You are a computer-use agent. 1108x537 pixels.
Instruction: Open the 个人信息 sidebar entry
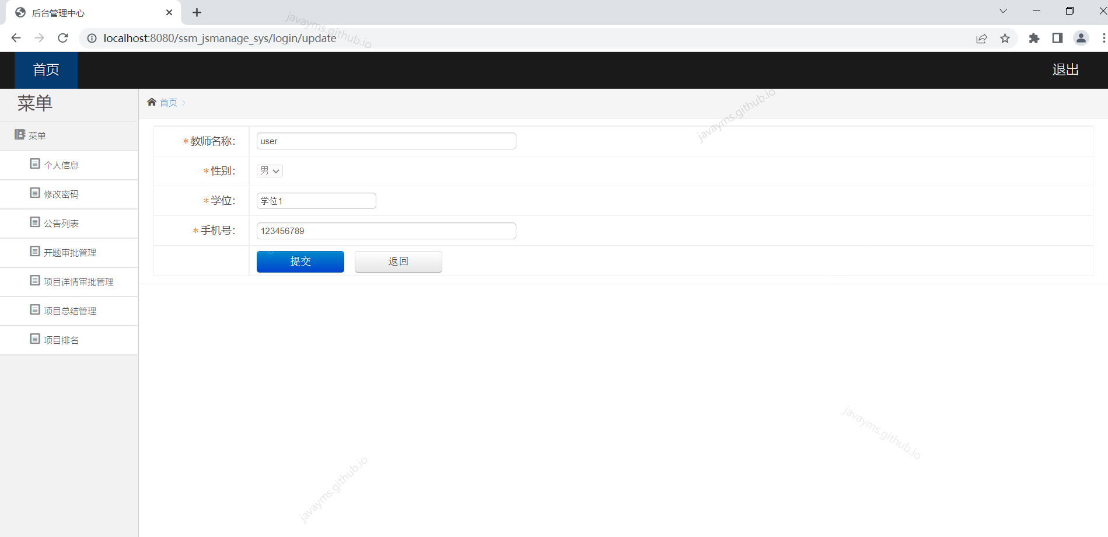61,165
